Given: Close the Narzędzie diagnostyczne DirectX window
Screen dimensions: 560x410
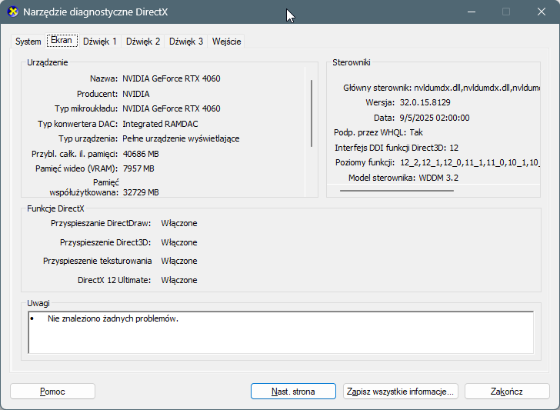Looking at the screenshot, I should point(541,12).
